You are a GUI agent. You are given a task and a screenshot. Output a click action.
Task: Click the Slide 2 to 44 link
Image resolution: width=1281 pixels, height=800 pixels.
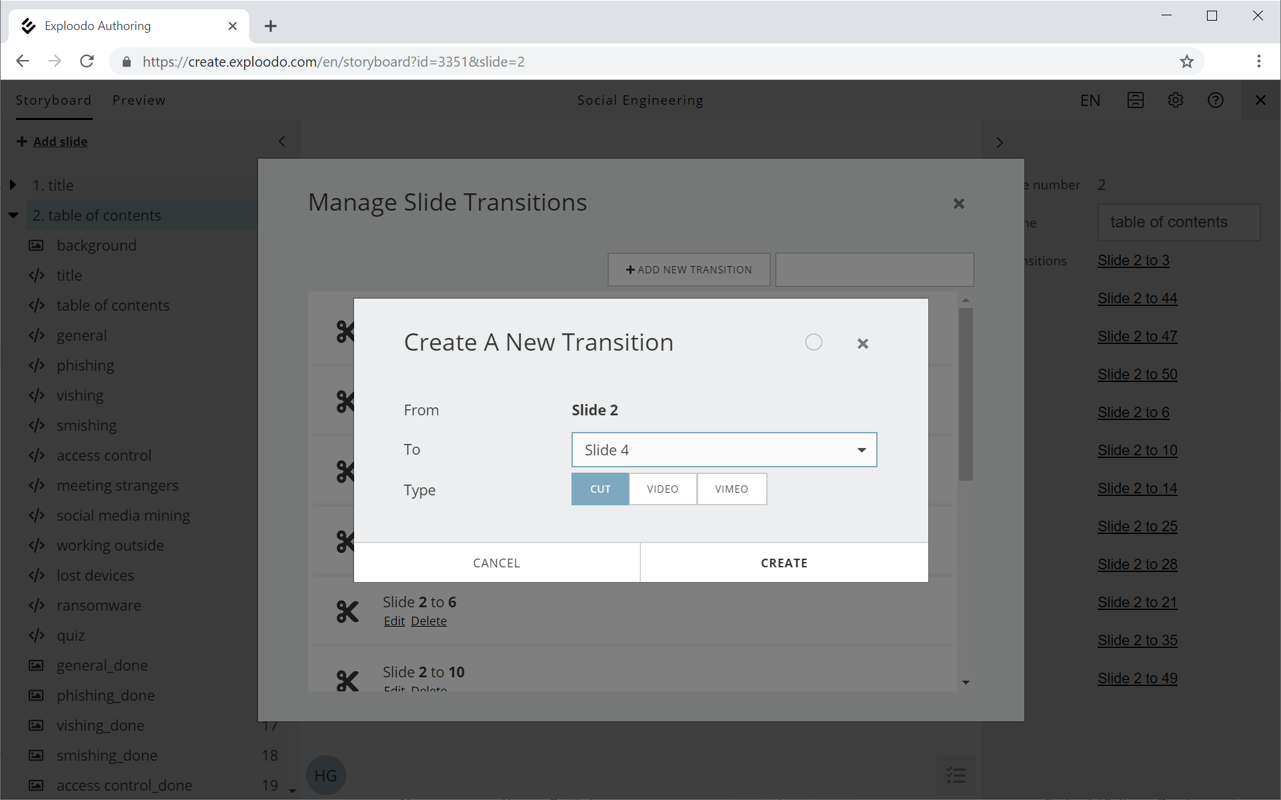1137,298
